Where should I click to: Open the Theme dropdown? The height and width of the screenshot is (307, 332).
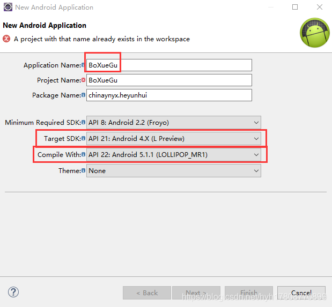click(x=174, y=171)
